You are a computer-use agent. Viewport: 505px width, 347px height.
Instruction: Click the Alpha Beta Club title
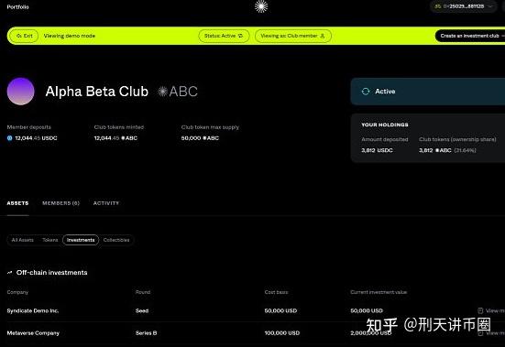coord(97,92)
